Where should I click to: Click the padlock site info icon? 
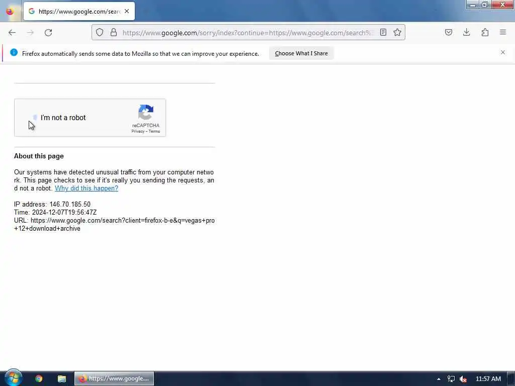pos(114,32)
